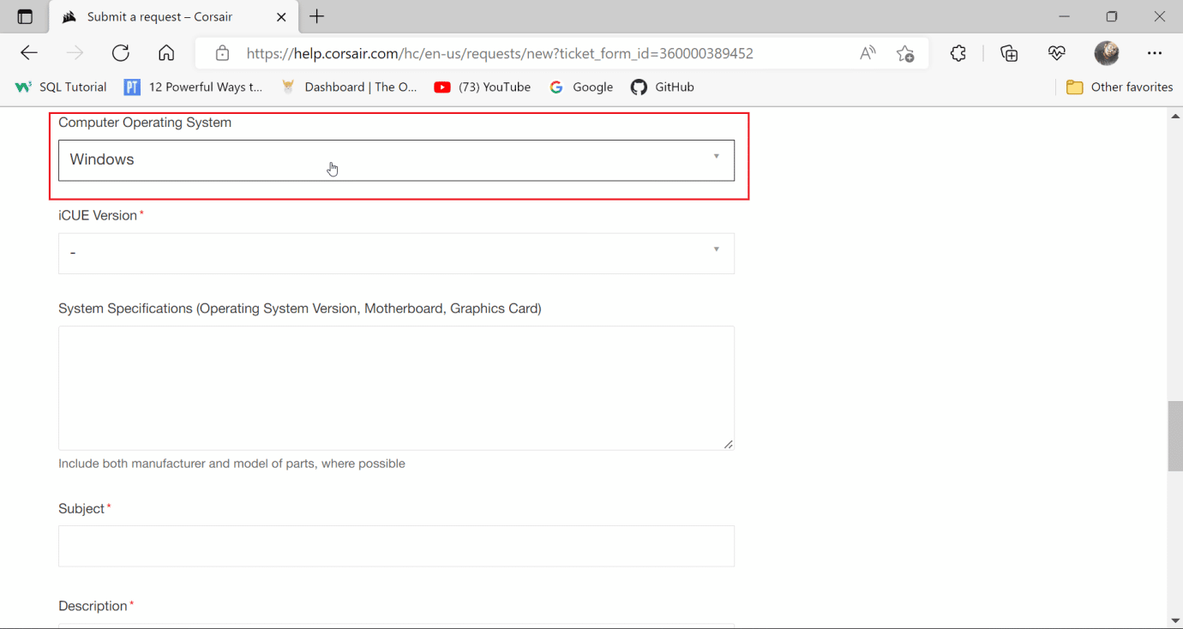Open SQL Tutorial bookmark
The image size is (1183, 629).
click(x=61, y=87)
